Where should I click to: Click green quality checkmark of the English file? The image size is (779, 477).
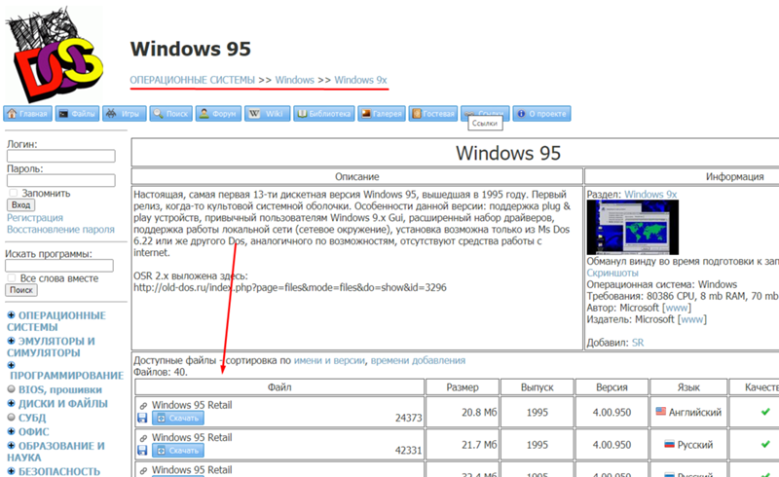[x=765, y=412]
